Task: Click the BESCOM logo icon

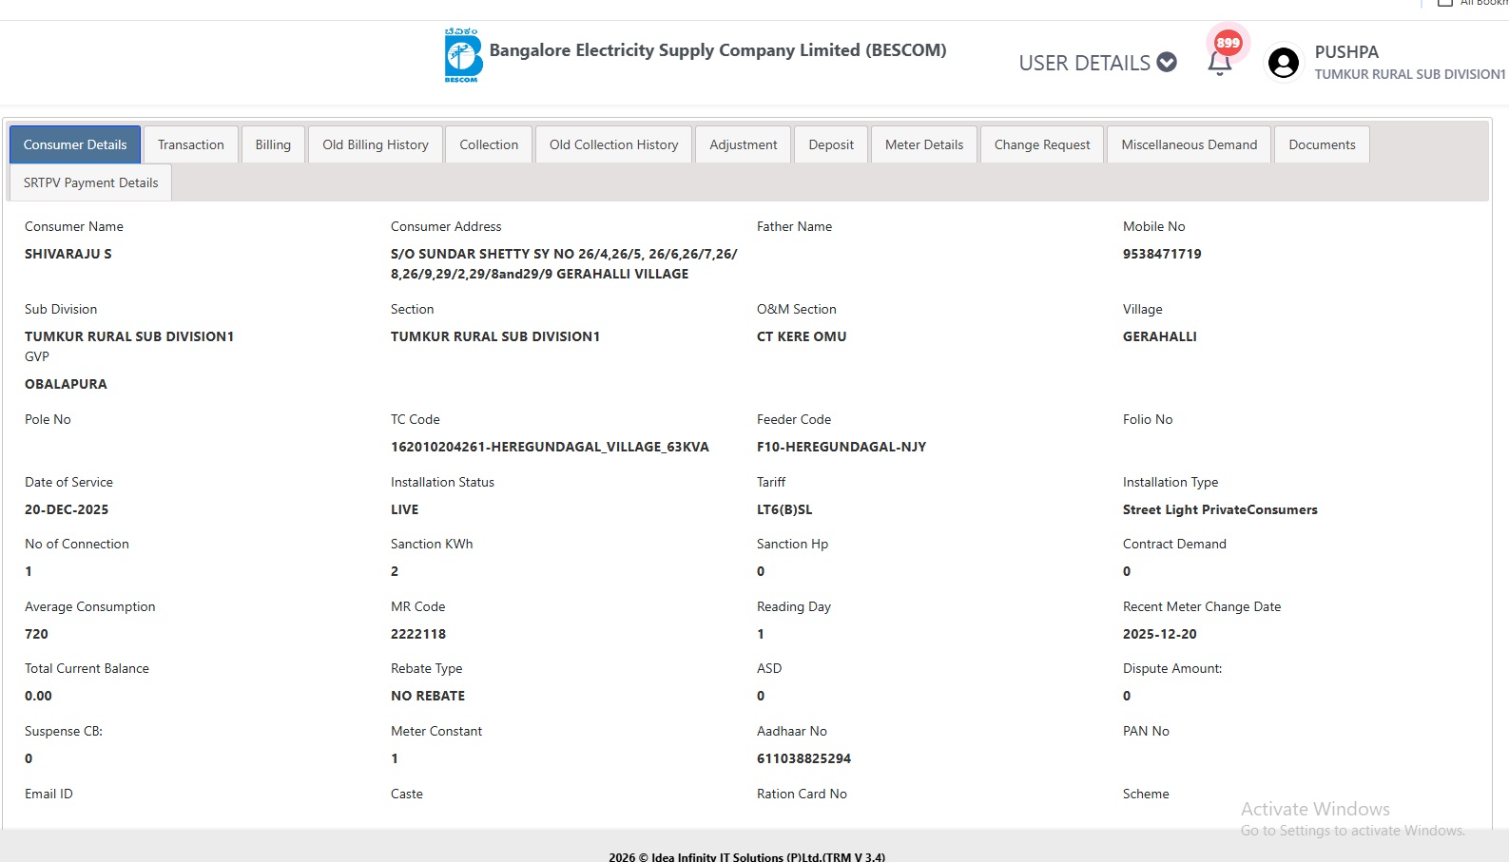Action: [x=463, y=55]
